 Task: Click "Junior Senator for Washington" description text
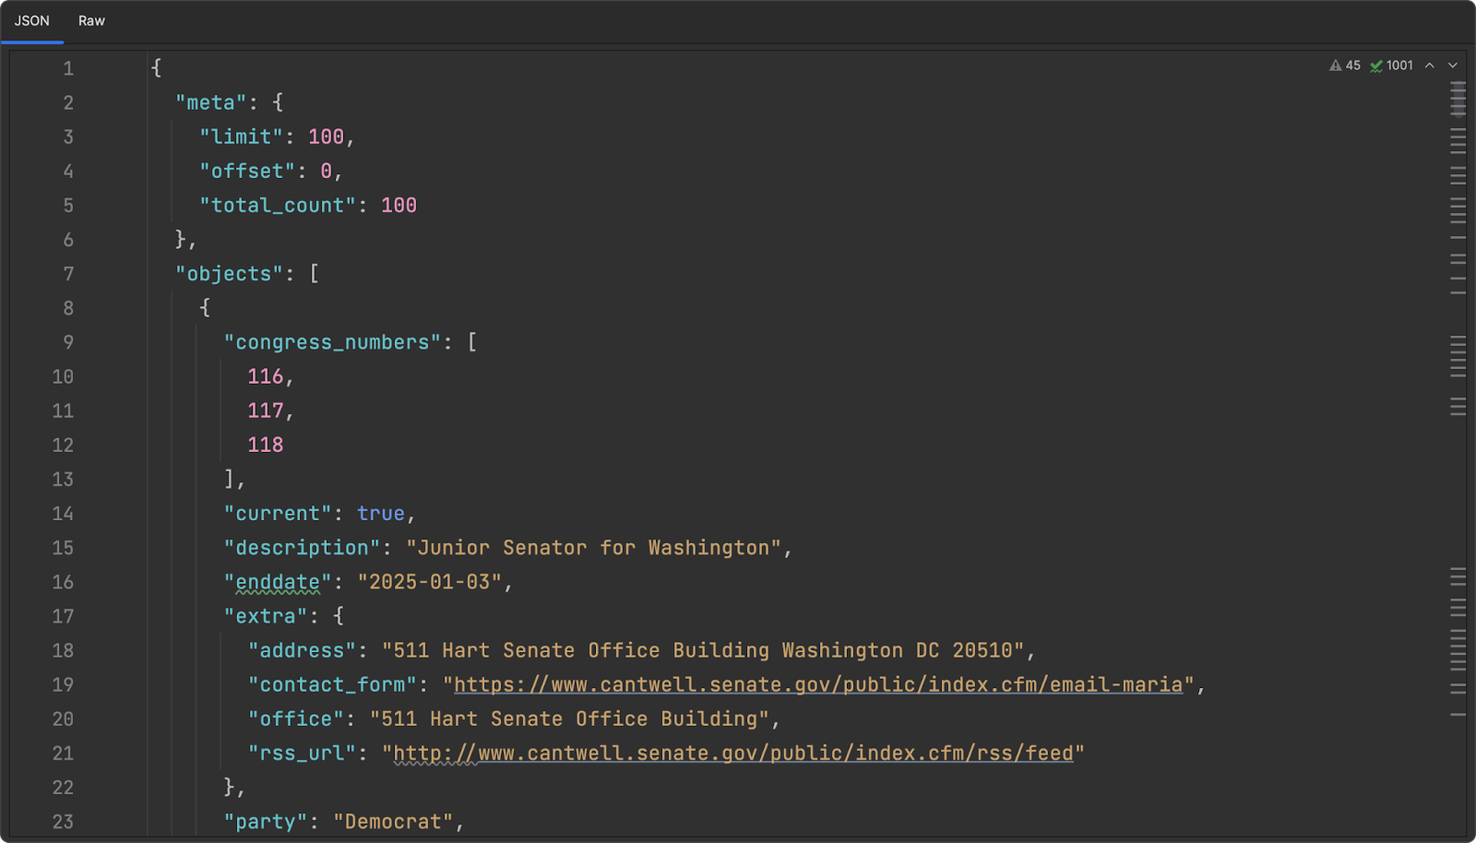coord(594,548)
